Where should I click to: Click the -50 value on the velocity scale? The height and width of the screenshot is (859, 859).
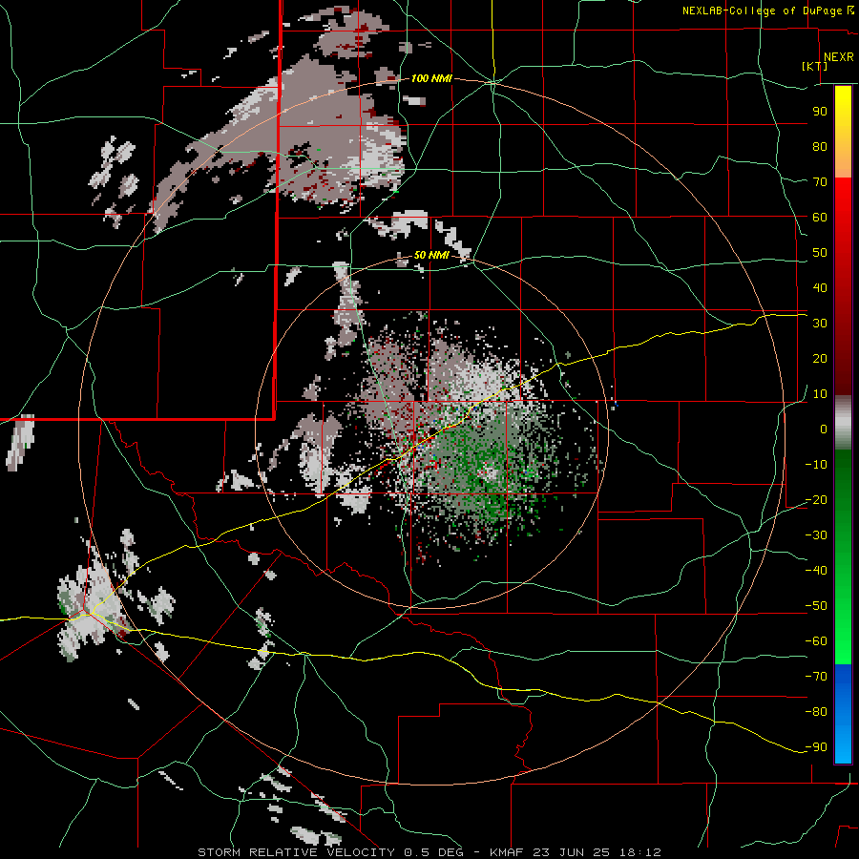point(816,606)
